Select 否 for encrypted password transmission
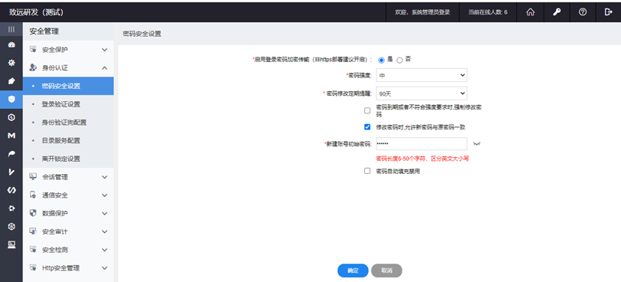 tap(399, 61)
